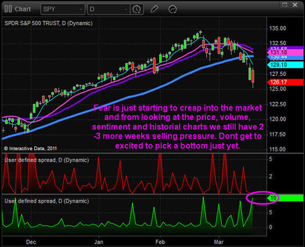Click the SPY symbol input field

click(63, 9)
